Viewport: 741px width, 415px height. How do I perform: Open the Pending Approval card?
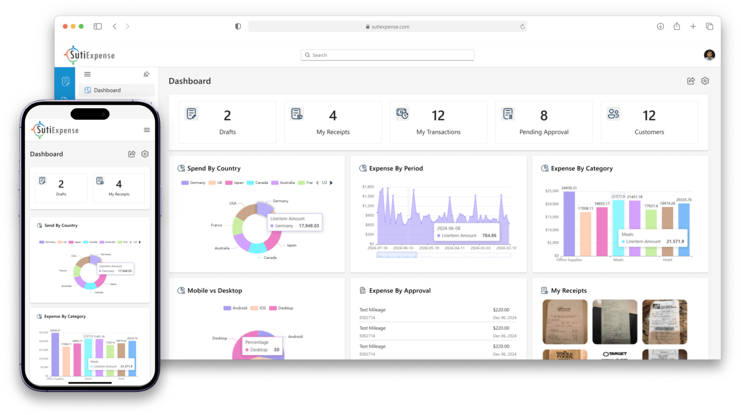click(x=544, y=122)
